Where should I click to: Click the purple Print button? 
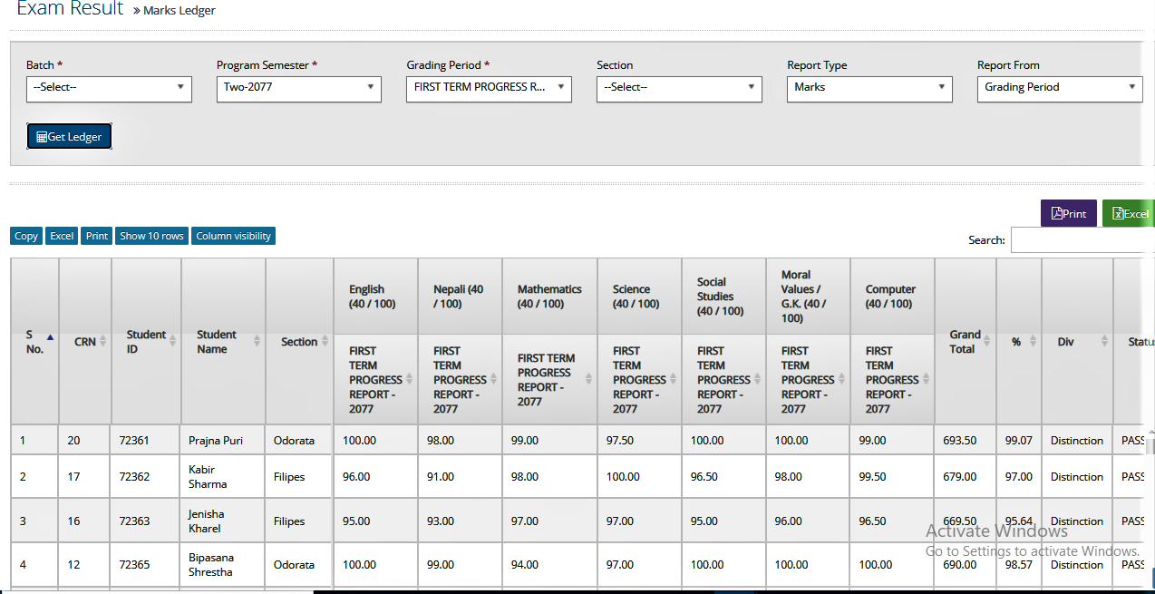[1069, 214]
